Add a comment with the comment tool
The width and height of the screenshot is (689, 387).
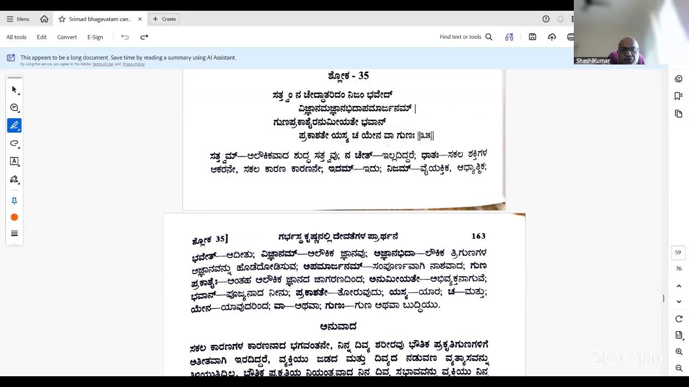point(15,107)
